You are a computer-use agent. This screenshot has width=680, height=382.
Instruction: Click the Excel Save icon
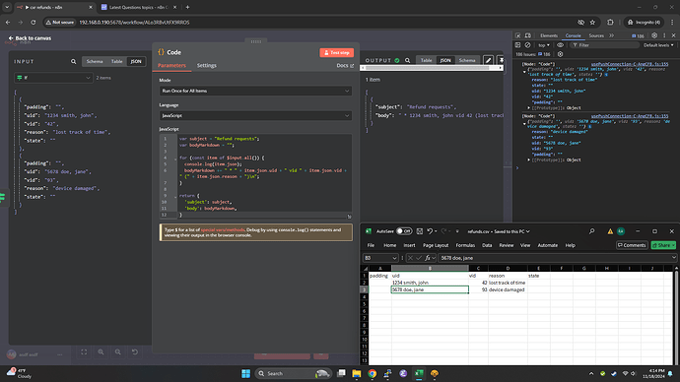click(x=420, y=231)
